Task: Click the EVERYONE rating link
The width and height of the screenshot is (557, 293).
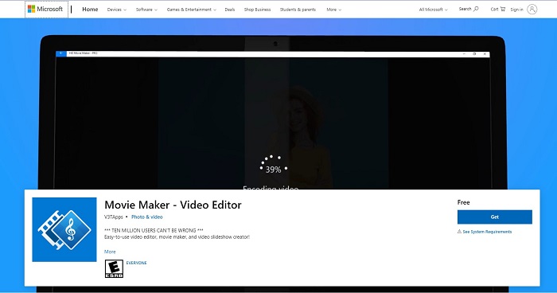Action: (x=136, y=263)
